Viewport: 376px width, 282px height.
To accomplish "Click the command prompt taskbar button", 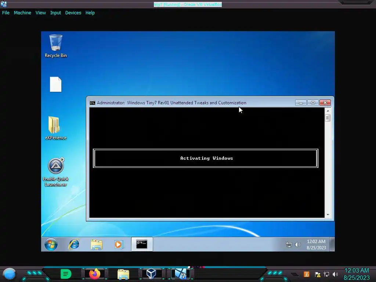I will coord(142,244).
